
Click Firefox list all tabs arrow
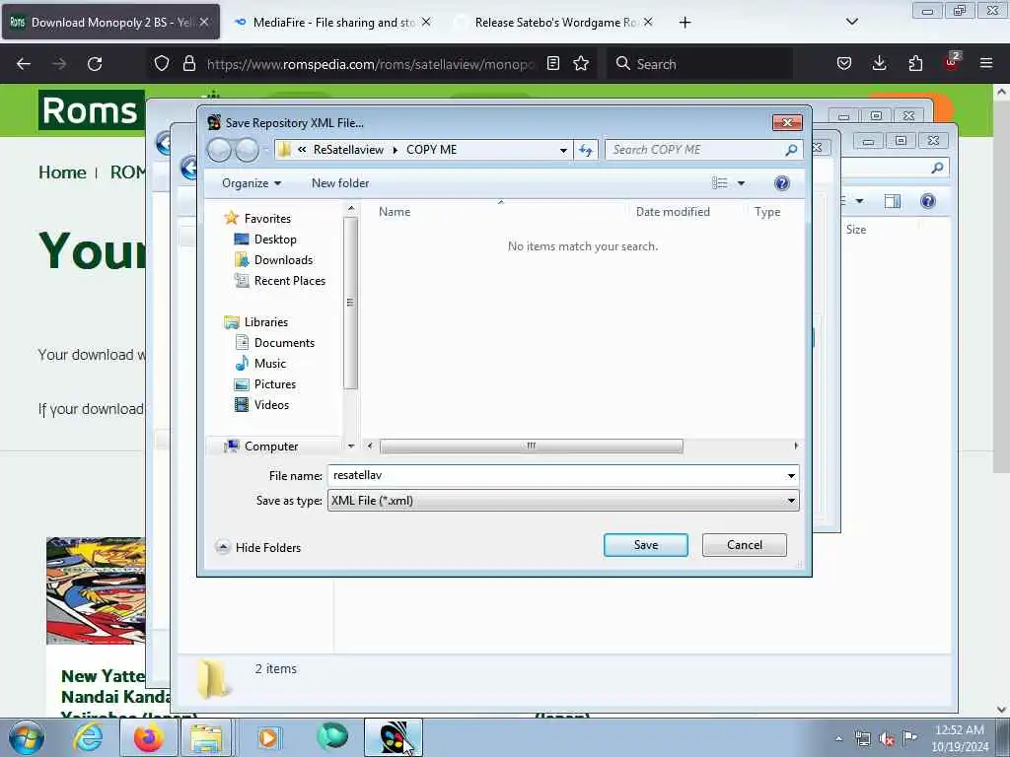click(851, 22)
